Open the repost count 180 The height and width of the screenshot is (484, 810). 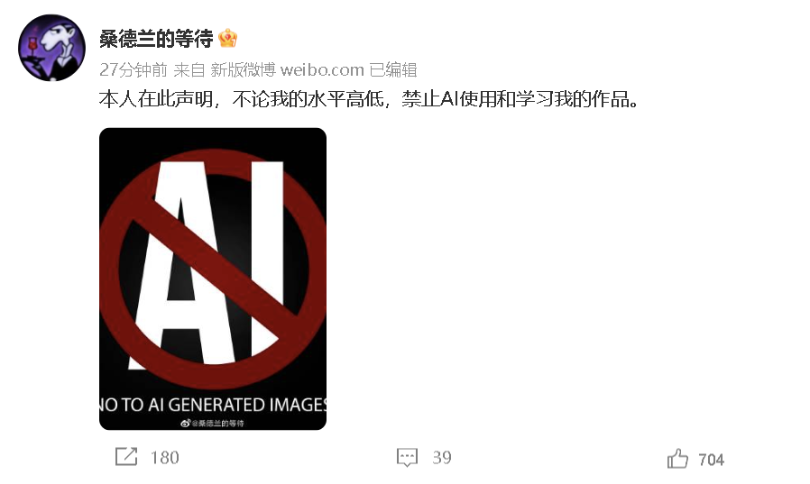[165, 458]
